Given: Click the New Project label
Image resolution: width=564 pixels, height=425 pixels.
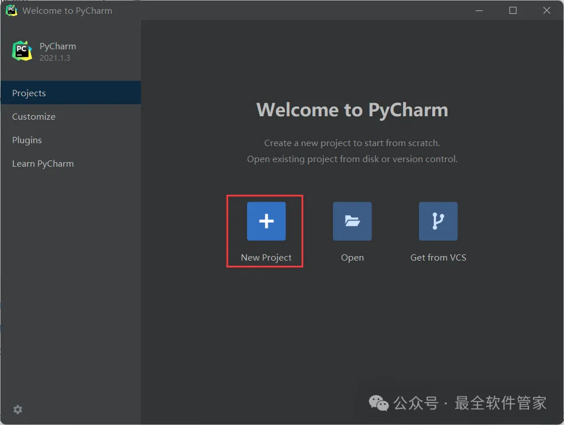Looking at the screenshot, I should 266,258.
